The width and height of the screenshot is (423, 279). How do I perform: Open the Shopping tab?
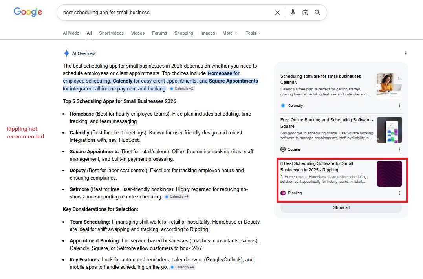tap(184, 33)
